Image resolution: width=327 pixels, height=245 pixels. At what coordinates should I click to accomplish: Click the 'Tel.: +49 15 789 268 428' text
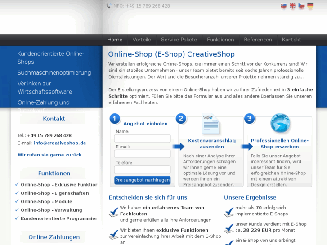pyautogui.click(x=45, y=135)
